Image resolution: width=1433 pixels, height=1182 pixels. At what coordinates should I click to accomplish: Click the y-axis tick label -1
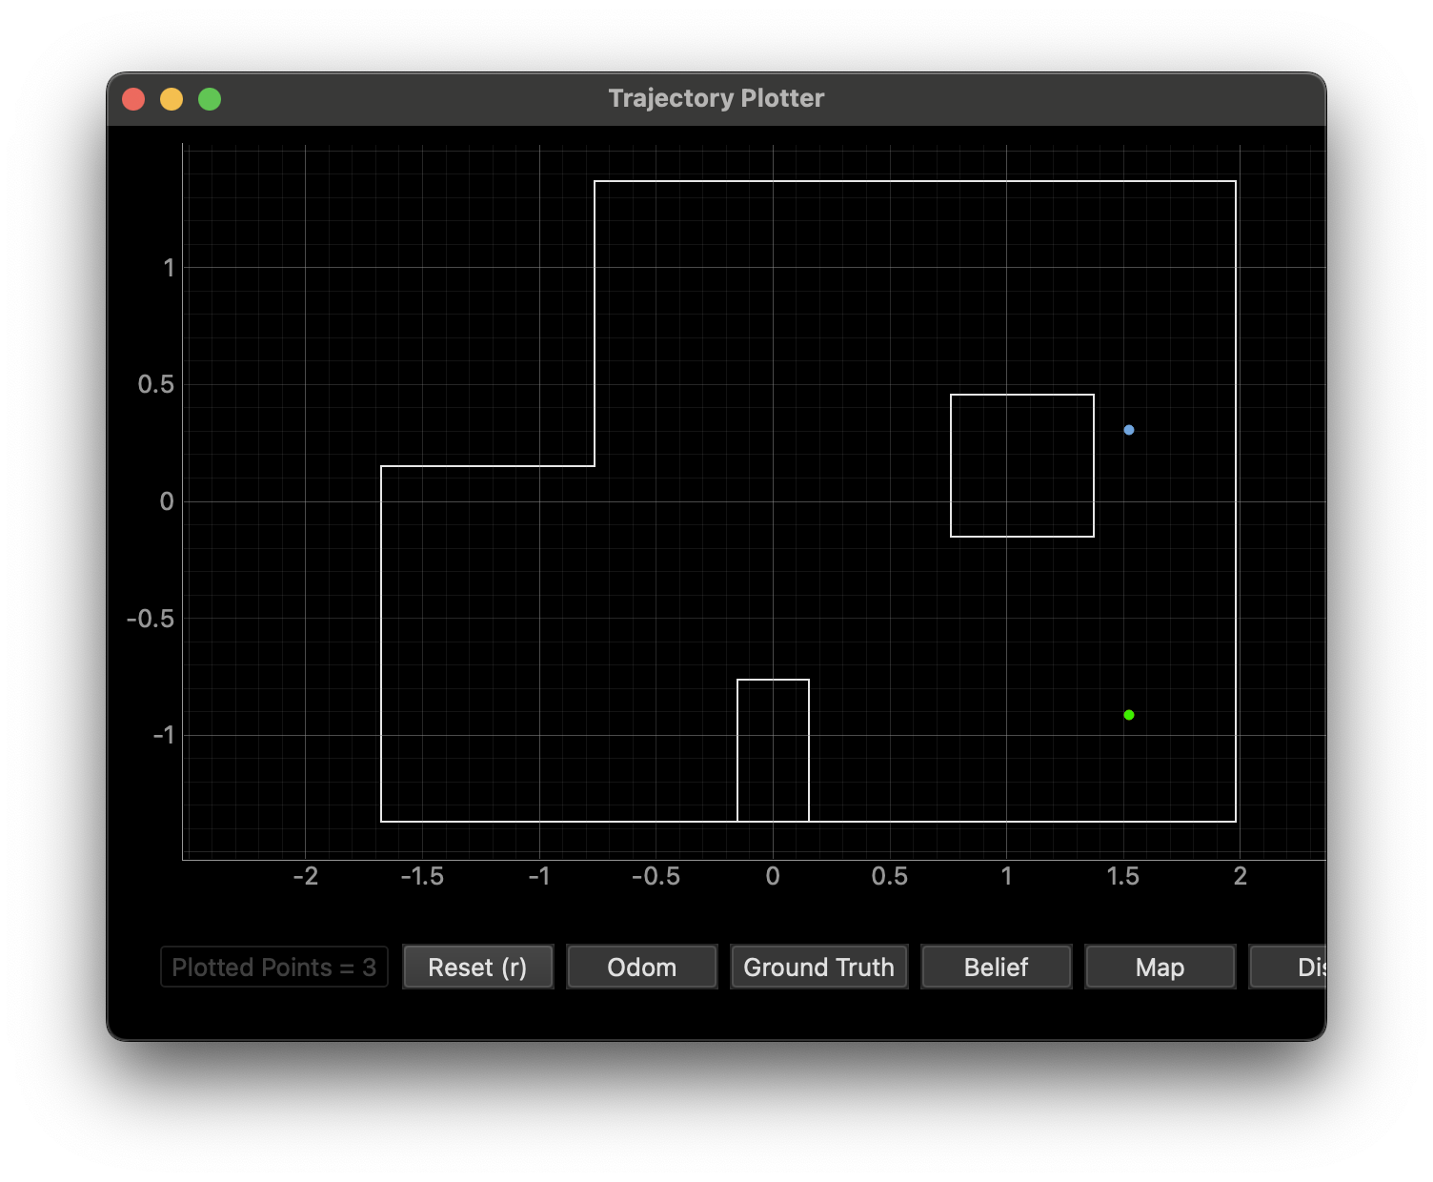pyautogui.click(x=164, y=735)
